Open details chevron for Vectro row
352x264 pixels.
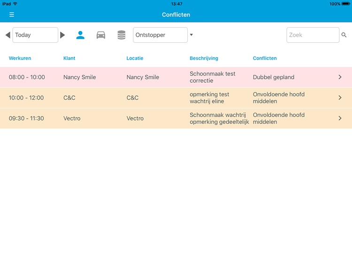tap(340, 118)
